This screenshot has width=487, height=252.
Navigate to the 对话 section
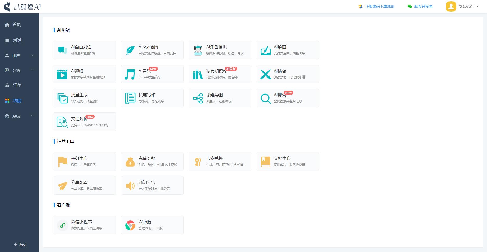coord(17,40)
